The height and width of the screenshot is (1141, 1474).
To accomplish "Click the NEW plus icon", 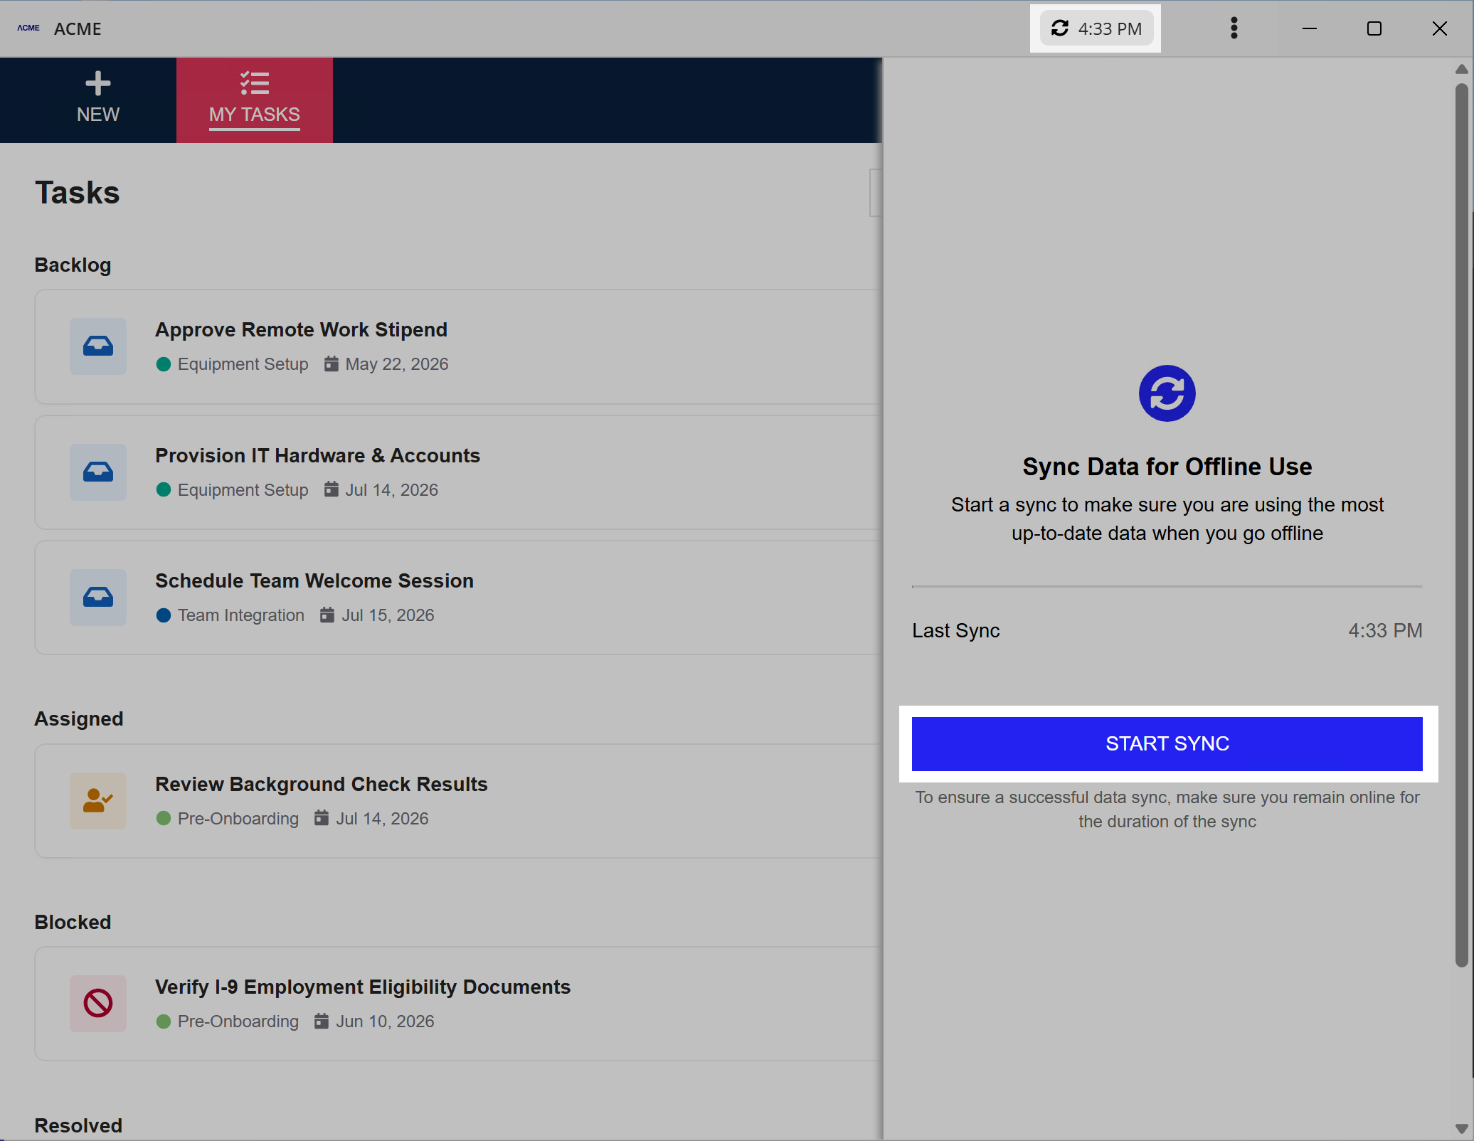I will (97, 83).
